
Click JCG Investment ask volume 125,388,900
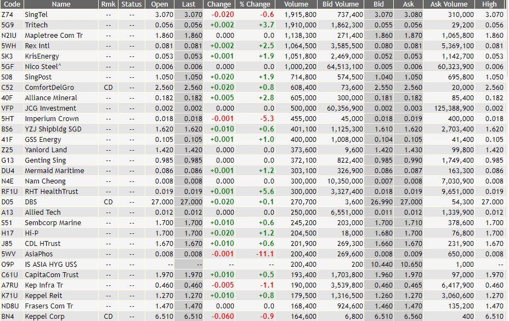pos(454,108)
